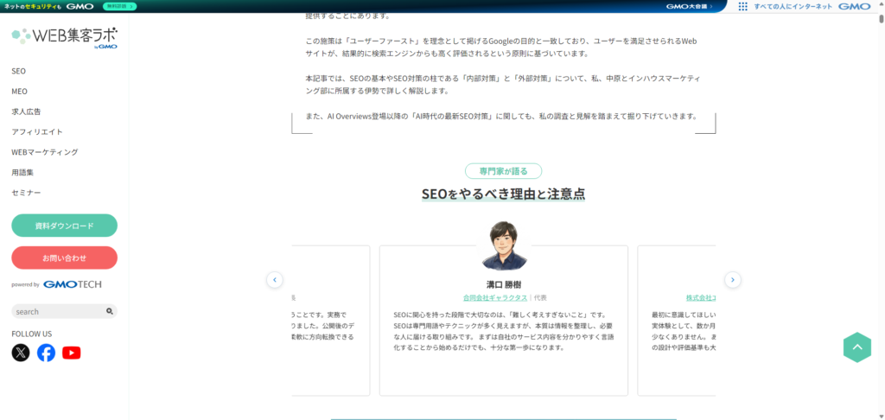
Task: Select SEO in the sidebar menu
Action: (18, 71)
